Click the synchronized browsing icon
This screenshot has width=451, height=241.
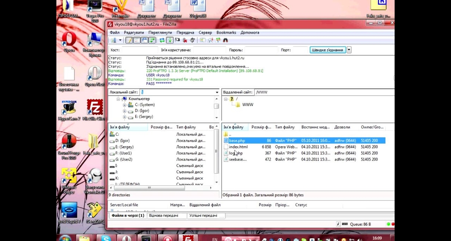(218, 40)
